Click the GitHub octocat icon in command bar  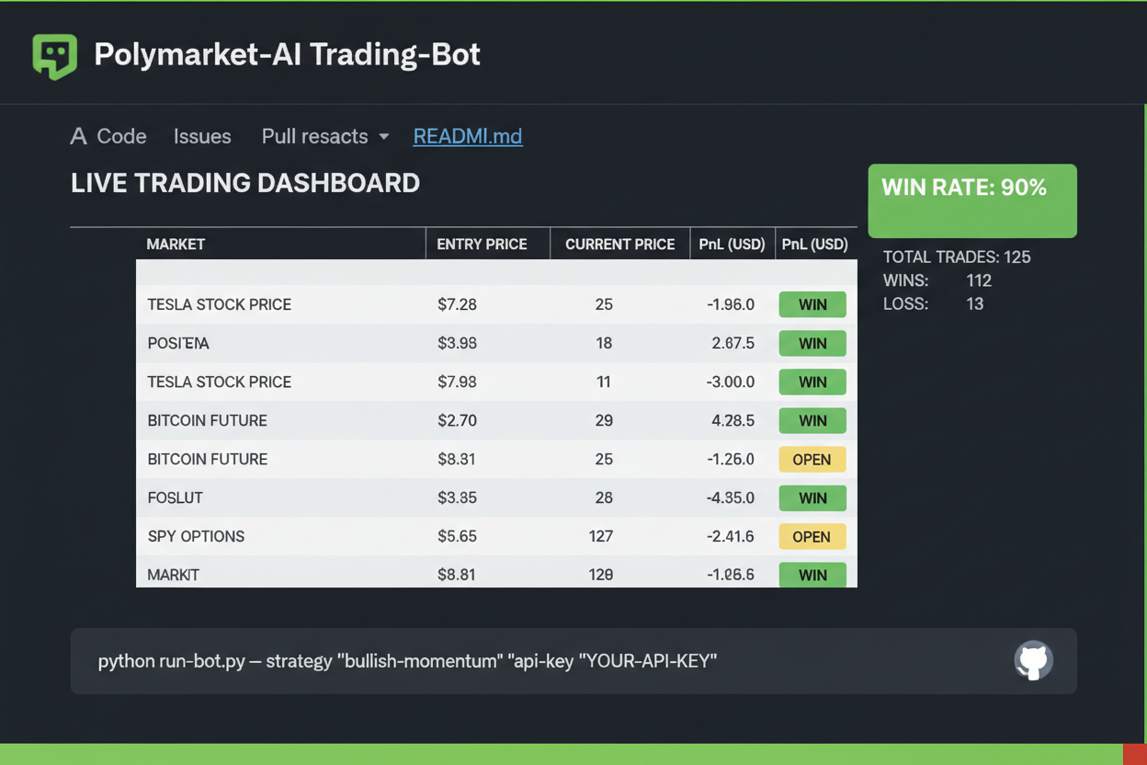coord(1033,660)
